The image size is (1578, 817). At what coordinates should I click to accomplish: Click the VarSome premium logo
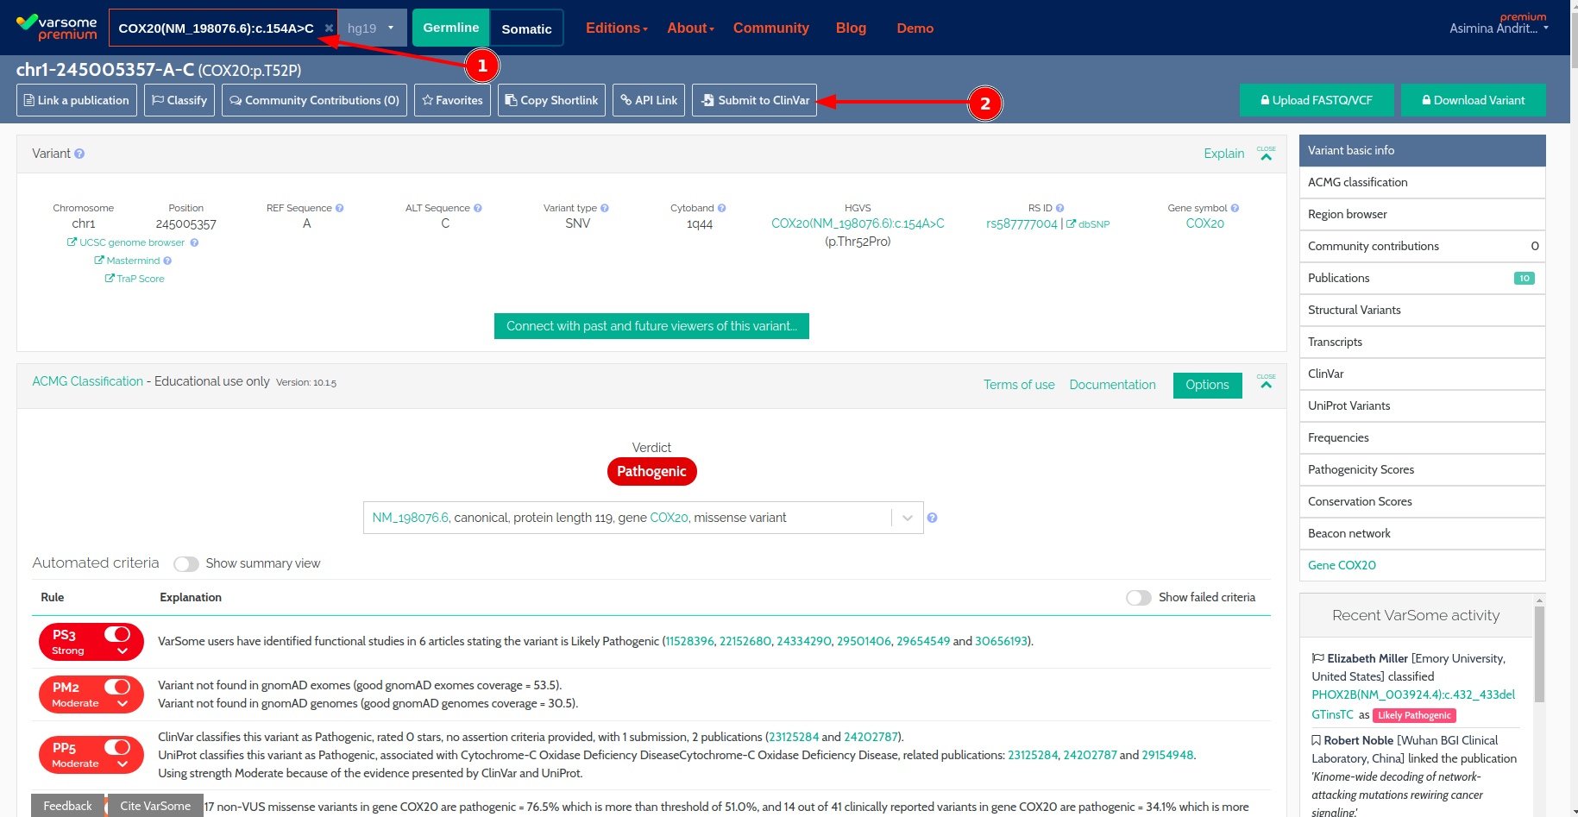pos(56,28)
